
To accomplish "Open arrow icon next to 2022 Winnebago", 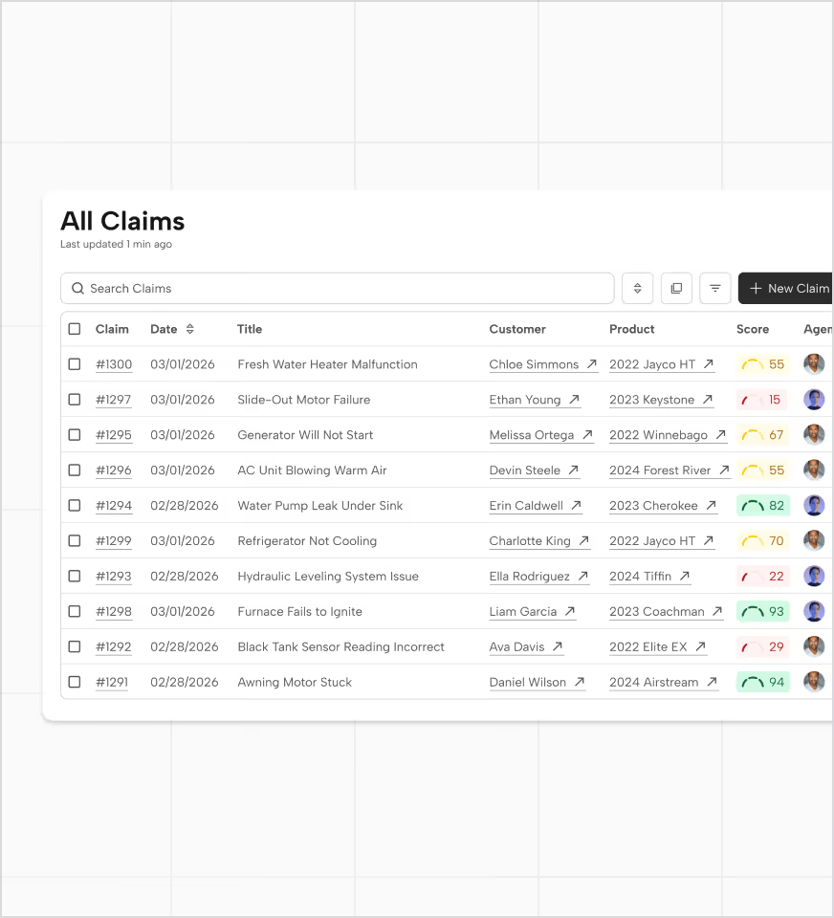I will (721, 434).
